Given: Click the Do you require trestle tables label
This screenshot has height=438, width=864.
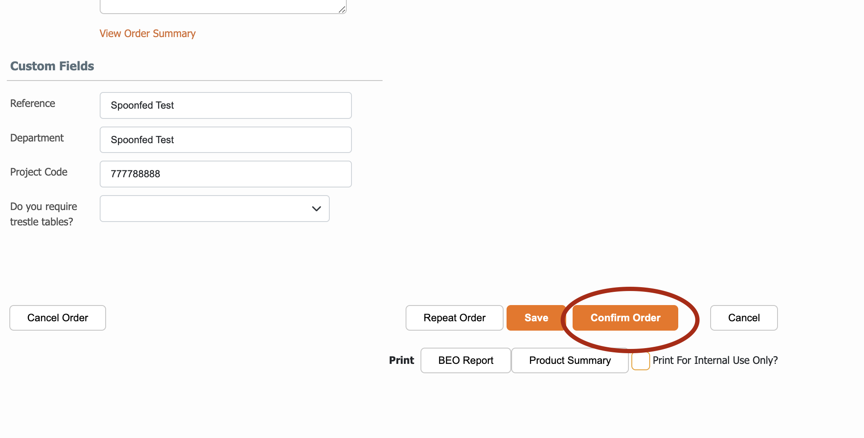Looking at the screenshot, I should 43,214.
